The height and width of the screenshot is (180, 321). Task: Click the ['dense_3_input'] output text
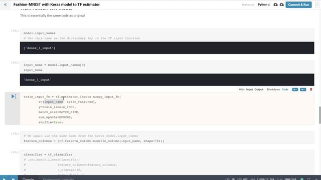tap(39, 48)
